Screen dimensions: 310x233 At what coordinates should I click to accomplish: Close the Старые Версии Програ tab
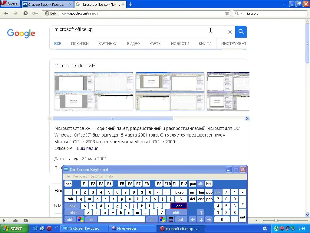click(70, 4)
